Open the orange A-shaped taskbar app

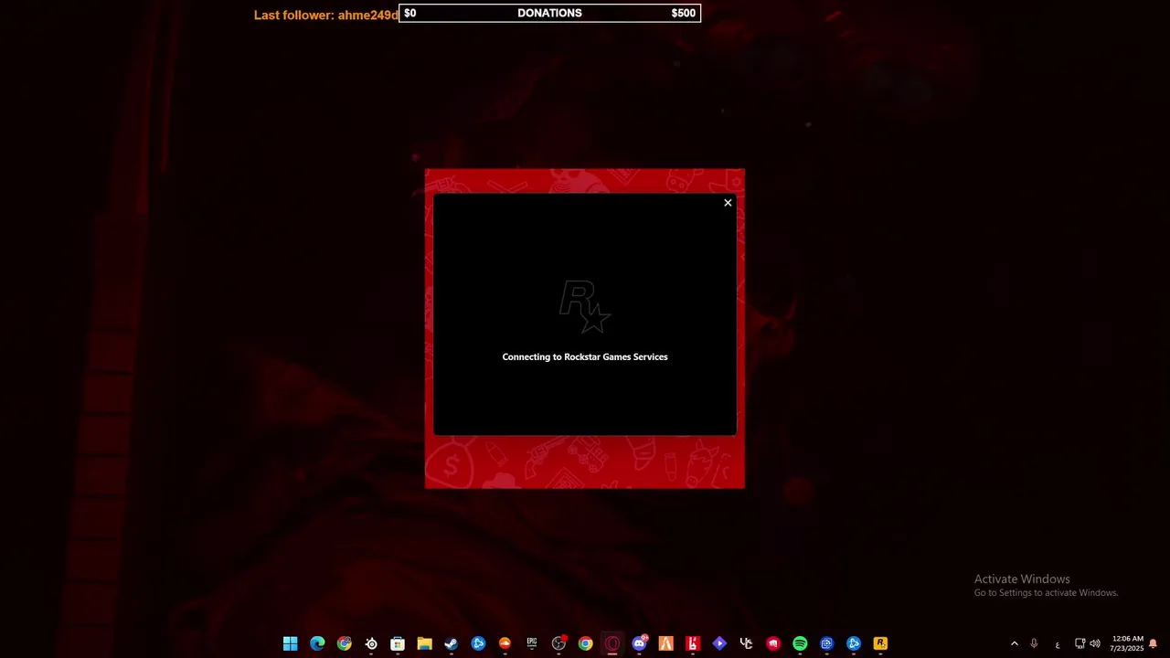point(665,643)
